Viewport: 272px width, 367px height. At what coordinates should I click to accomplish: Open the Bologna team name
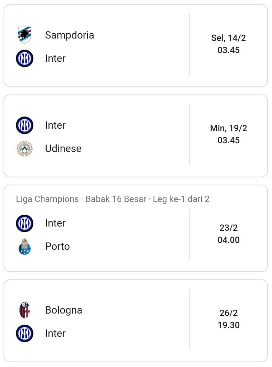click(x=64, y=310)
